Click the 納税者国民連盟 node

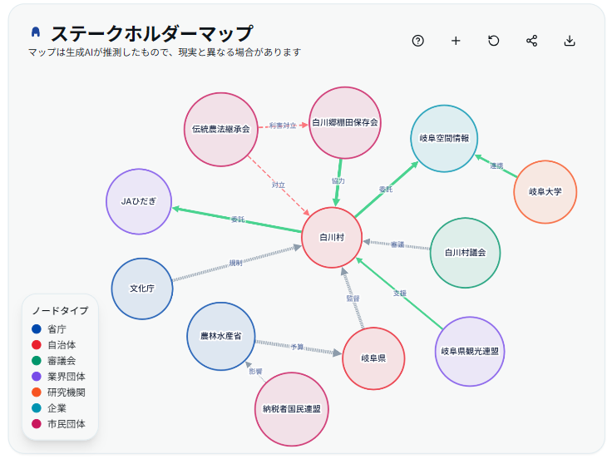pos(291,408)
